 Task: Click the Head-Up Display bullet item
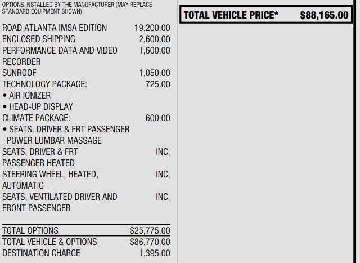pos(40,107)
